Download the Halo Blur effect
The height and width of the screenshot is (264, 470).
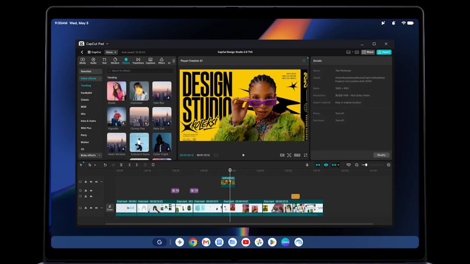[169, 98]
